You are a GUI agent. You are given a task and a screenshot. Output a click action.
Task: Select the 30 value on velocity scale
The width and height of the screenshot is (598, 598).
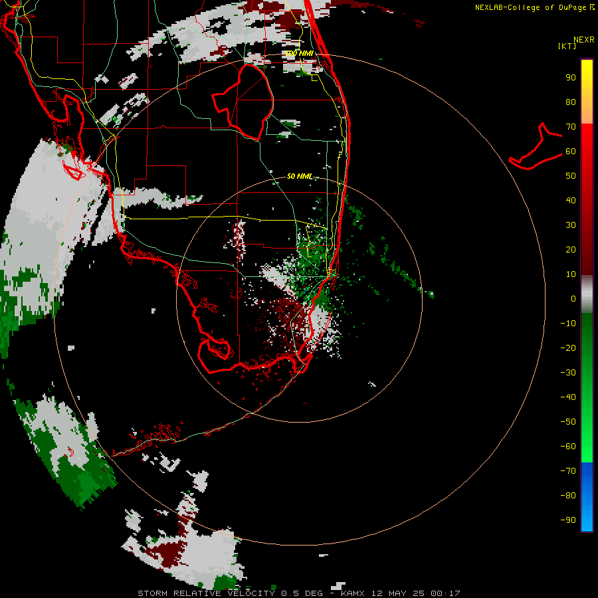(571, 225)
